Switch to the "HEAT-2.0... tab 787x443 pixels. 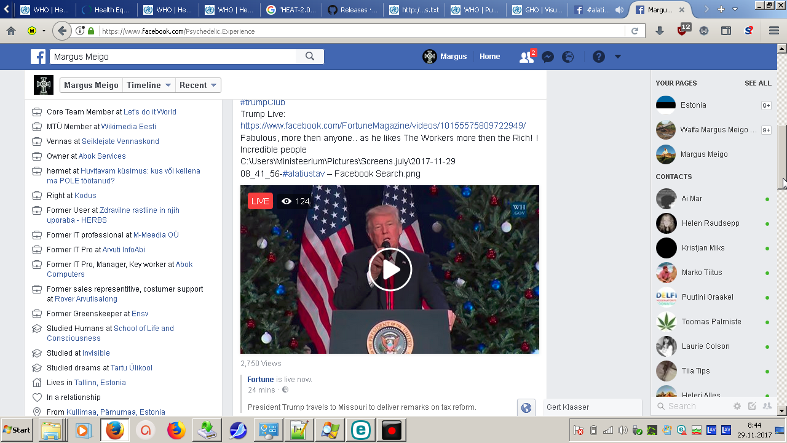292,10
